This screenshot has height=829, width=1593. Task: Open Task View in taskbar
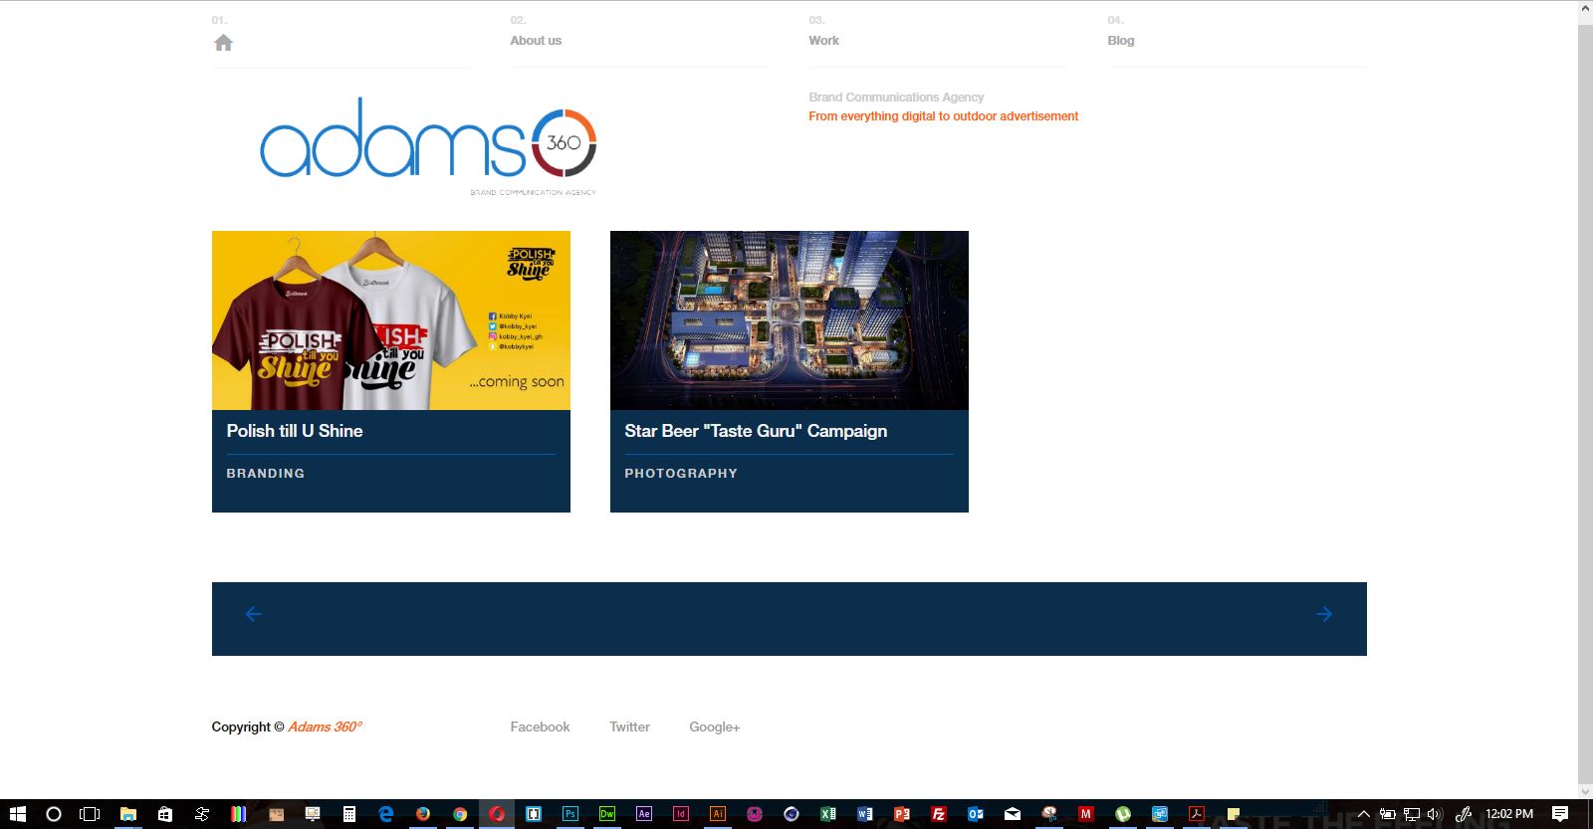[90, 814]
